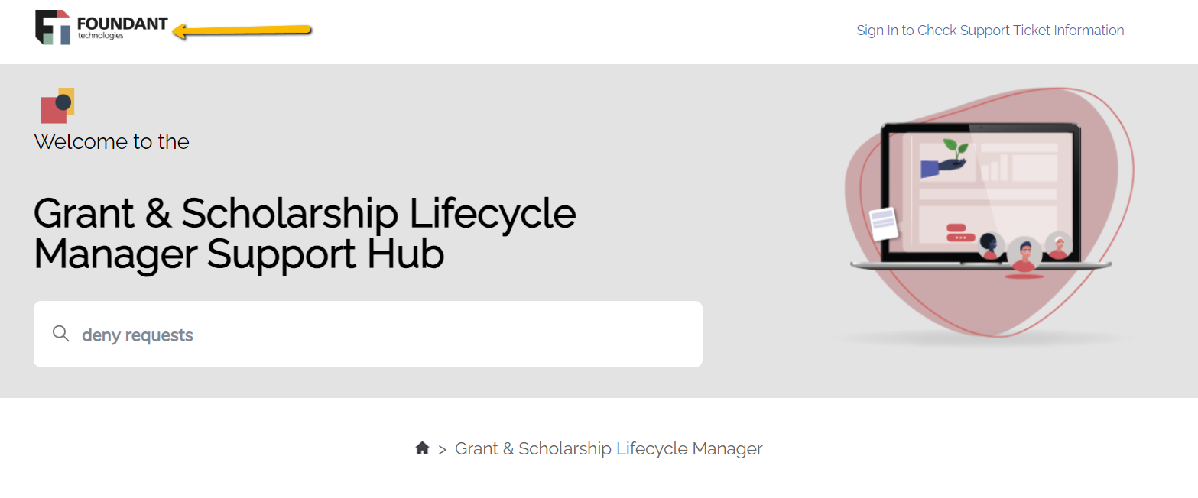This screenshot has width=1198, height=498.
Task: Focus the 'deny requests' search field
Action: pos(368,334)
